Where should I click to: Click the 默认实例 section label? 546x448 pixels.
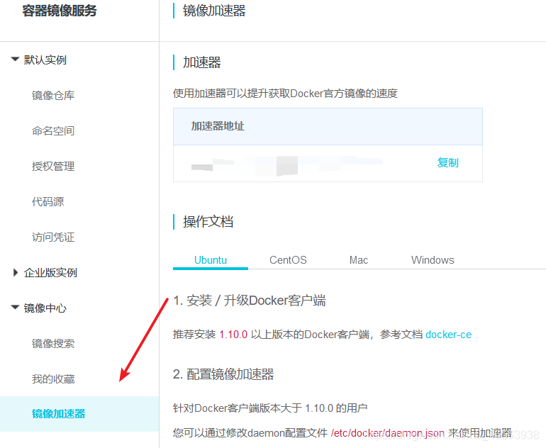(45, 60)
